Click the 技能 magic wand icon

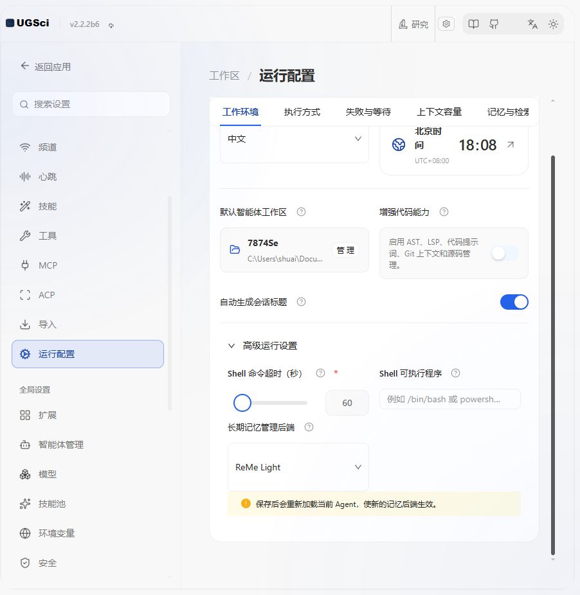24,206
